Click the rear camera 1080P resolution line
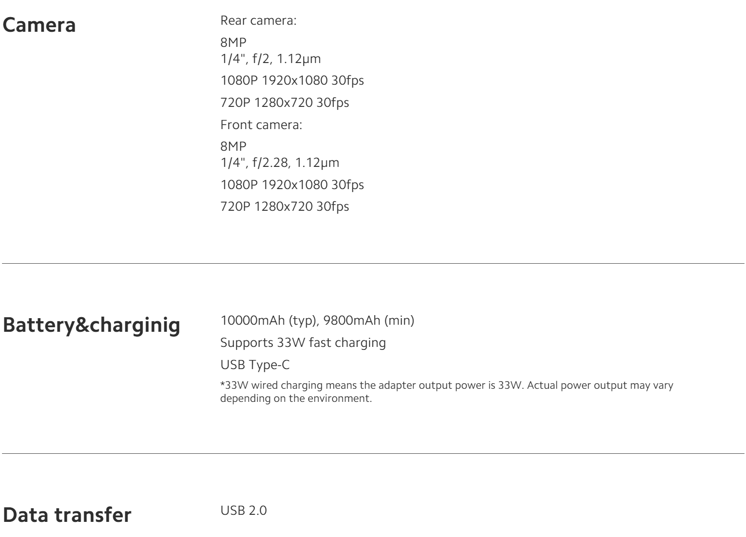The width and height of the screenshot is (746, 537). tap(292, 81)
